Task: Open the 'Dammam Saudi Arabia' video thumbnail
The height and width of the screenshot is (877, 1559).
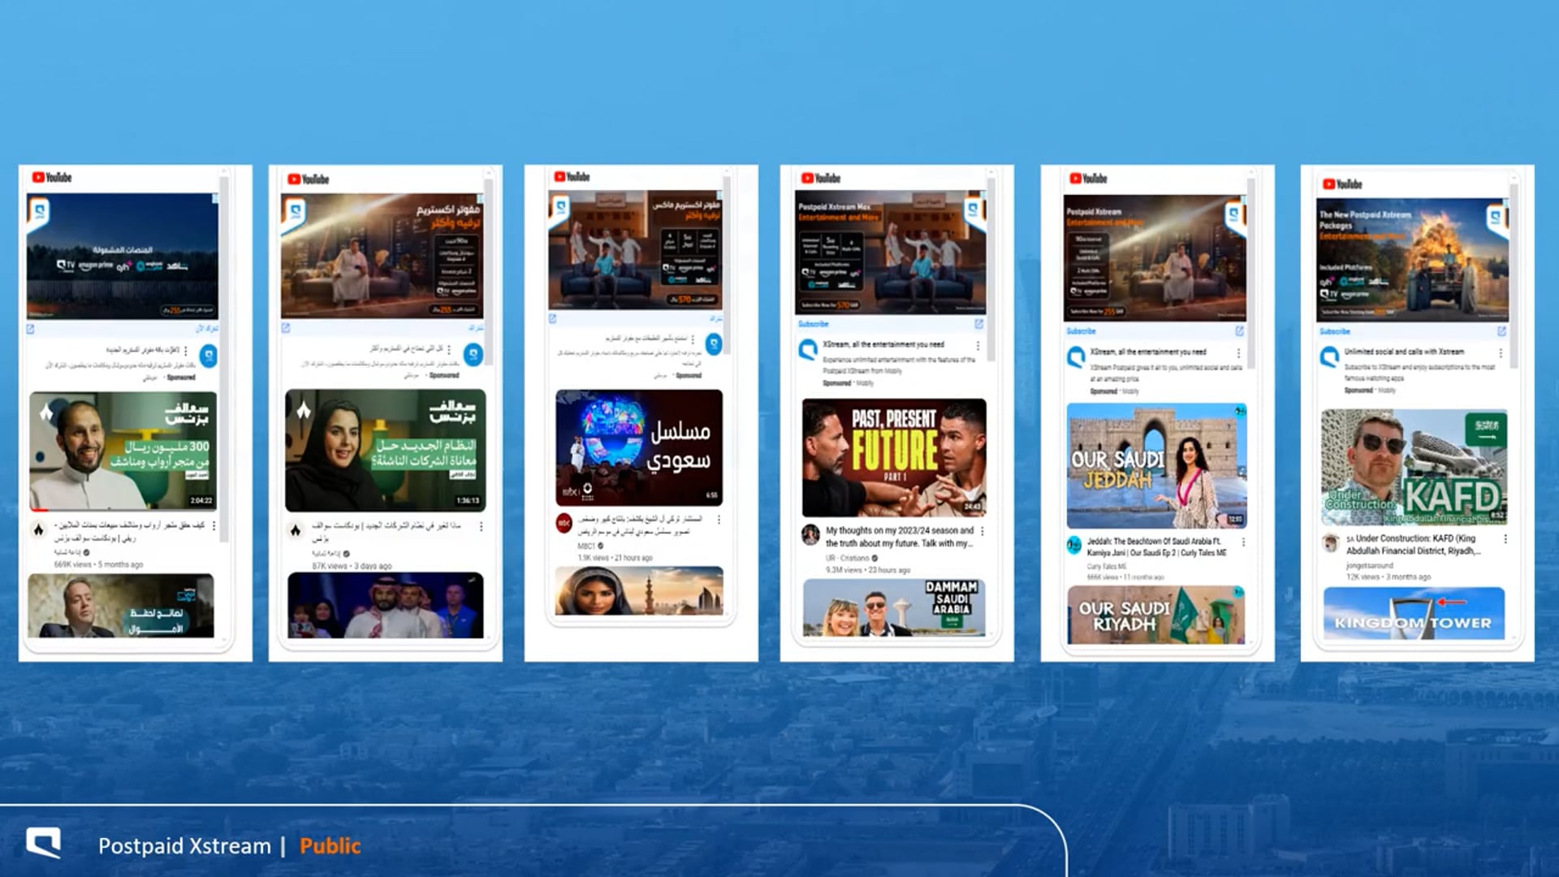Action: 894,607
